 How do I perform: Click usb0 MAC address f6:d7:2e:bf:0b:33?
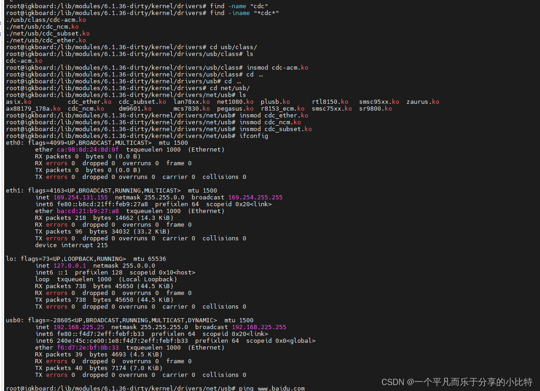click(x=88, y=348)
